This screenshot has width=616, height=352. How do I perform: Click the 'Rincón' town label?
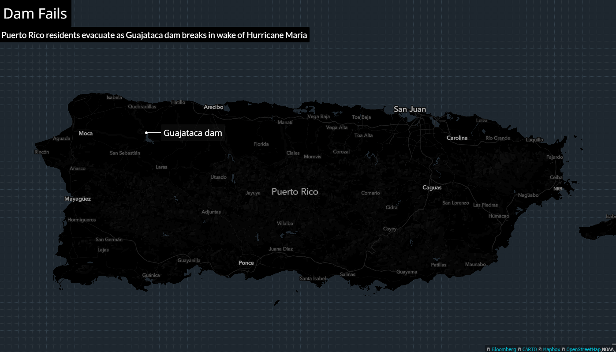click(x=42, y=152)
